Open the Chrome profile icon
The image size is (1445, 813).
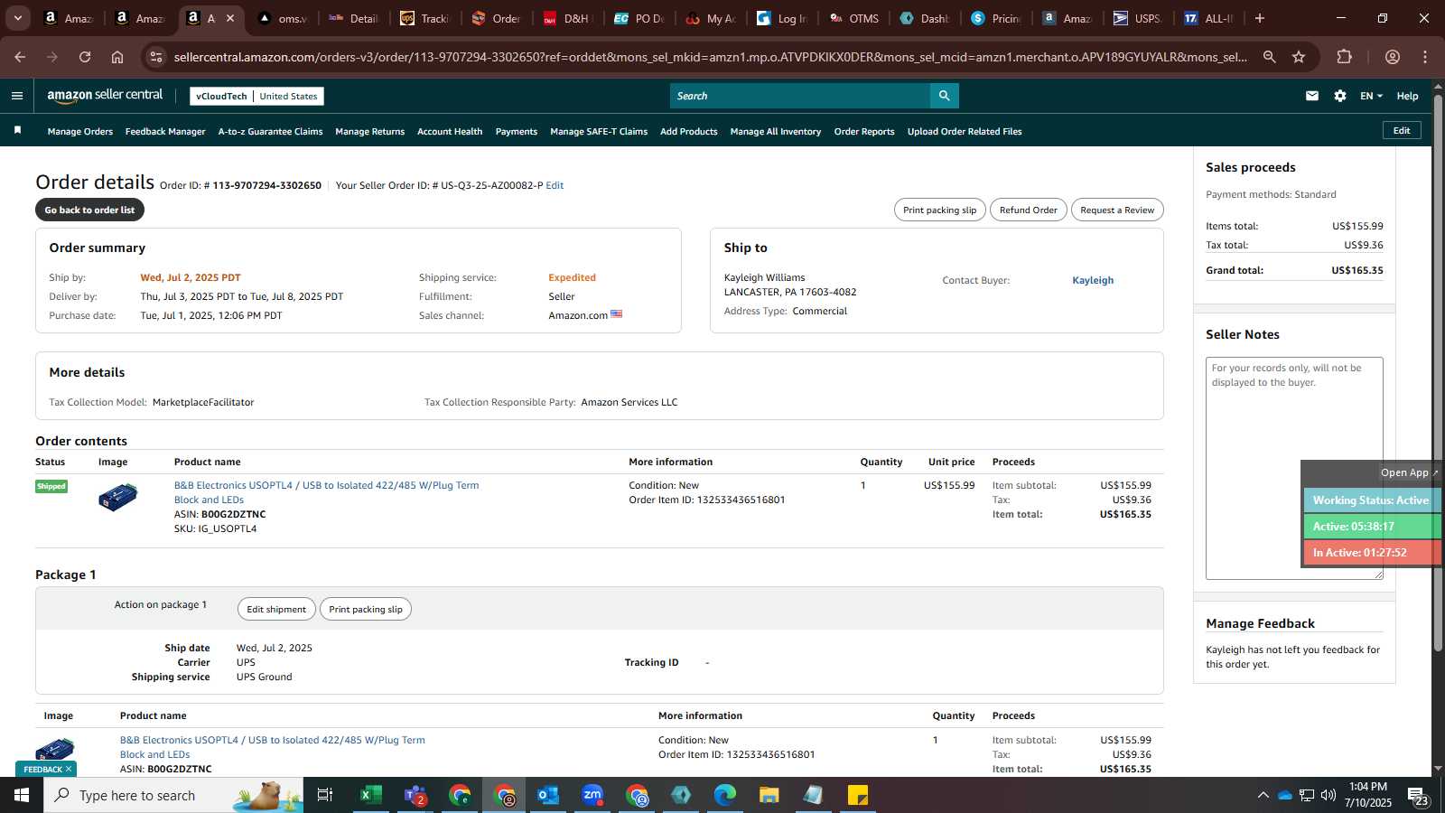coord(1393,57)
